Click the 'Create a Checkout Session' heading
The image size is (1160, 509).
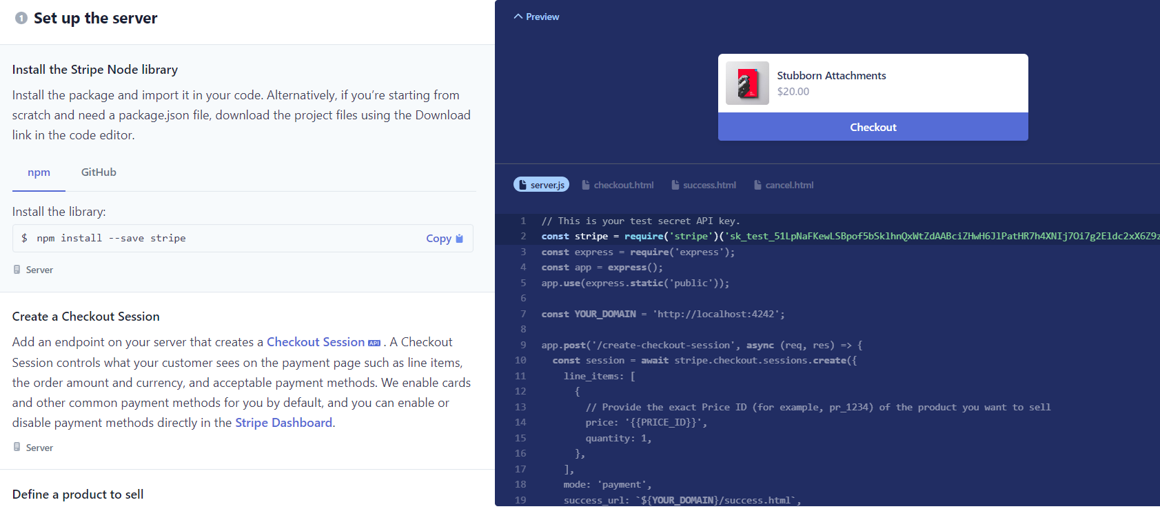click(x=86, y=317)
